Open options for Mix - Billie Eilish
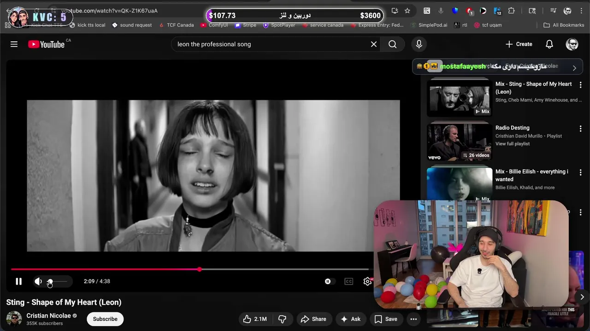Screen dimensions: 590x331 580,172
